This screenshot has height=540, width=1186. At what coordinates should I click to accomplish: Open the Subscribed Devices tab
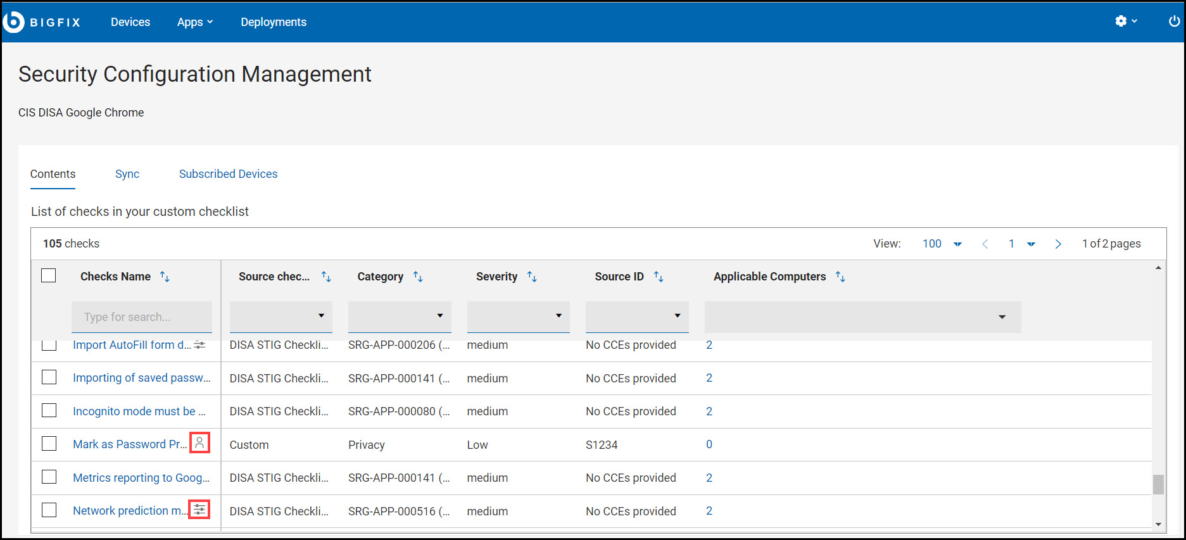tap(228, 174)
